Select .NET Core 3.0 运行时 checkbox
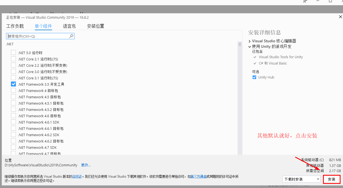This screenshot has width=343, height=188. 13,71
